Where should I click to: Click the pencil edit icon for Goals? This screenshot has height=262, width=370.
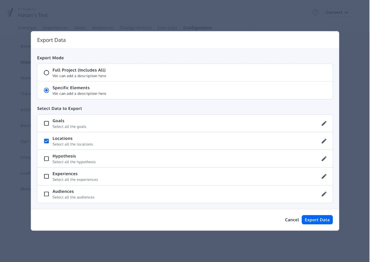pos(324,123)
